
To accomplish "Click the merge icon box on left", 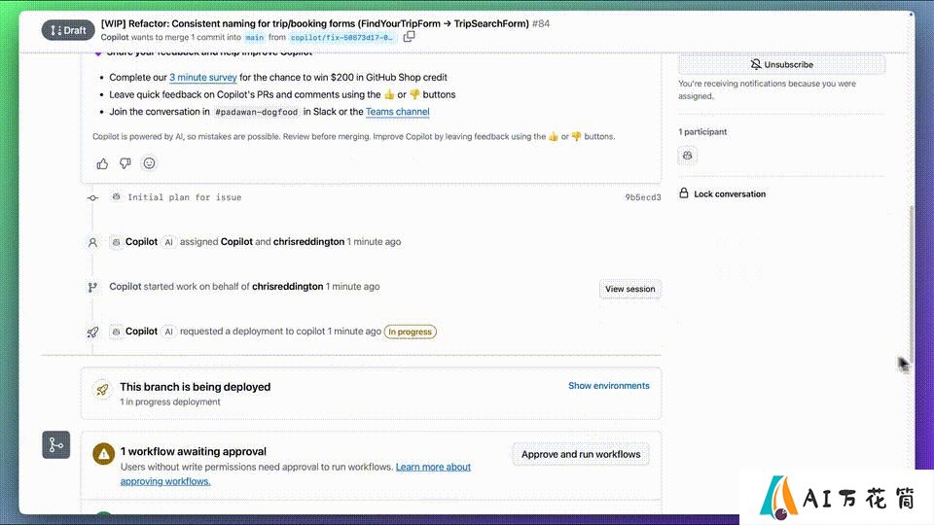I will 56,444.
